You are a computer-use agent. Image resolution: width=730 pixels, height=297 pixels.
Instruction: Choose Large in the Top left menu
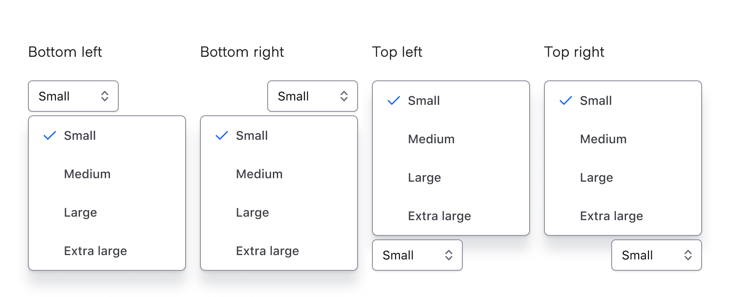pos(424,177)
